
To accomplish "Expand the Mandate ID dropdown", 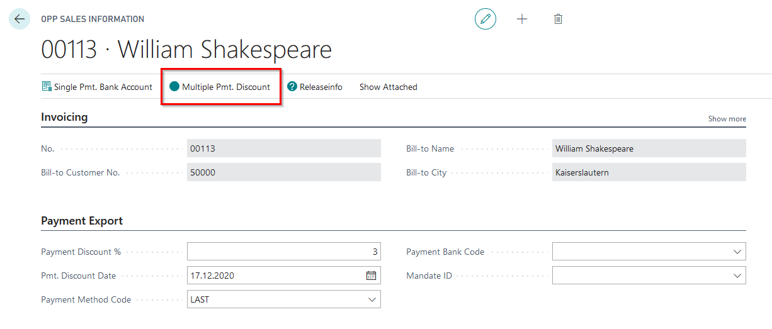I will [737, 276].
